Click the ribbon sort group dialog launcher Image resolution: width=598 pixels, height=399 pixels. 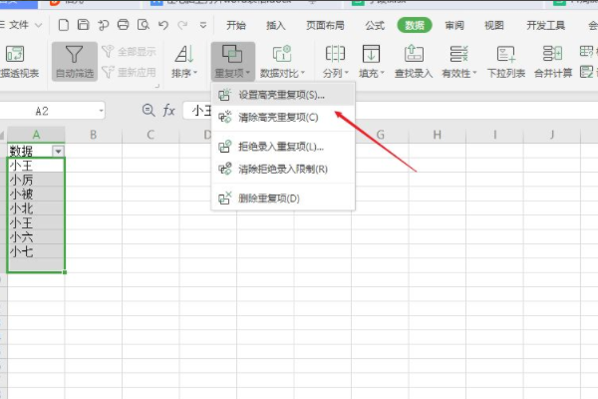[157, 87]
